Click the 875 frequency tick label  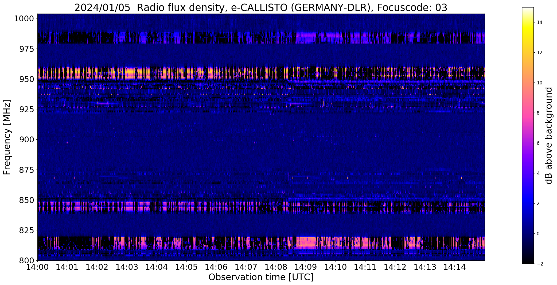[x=26, y=170]
